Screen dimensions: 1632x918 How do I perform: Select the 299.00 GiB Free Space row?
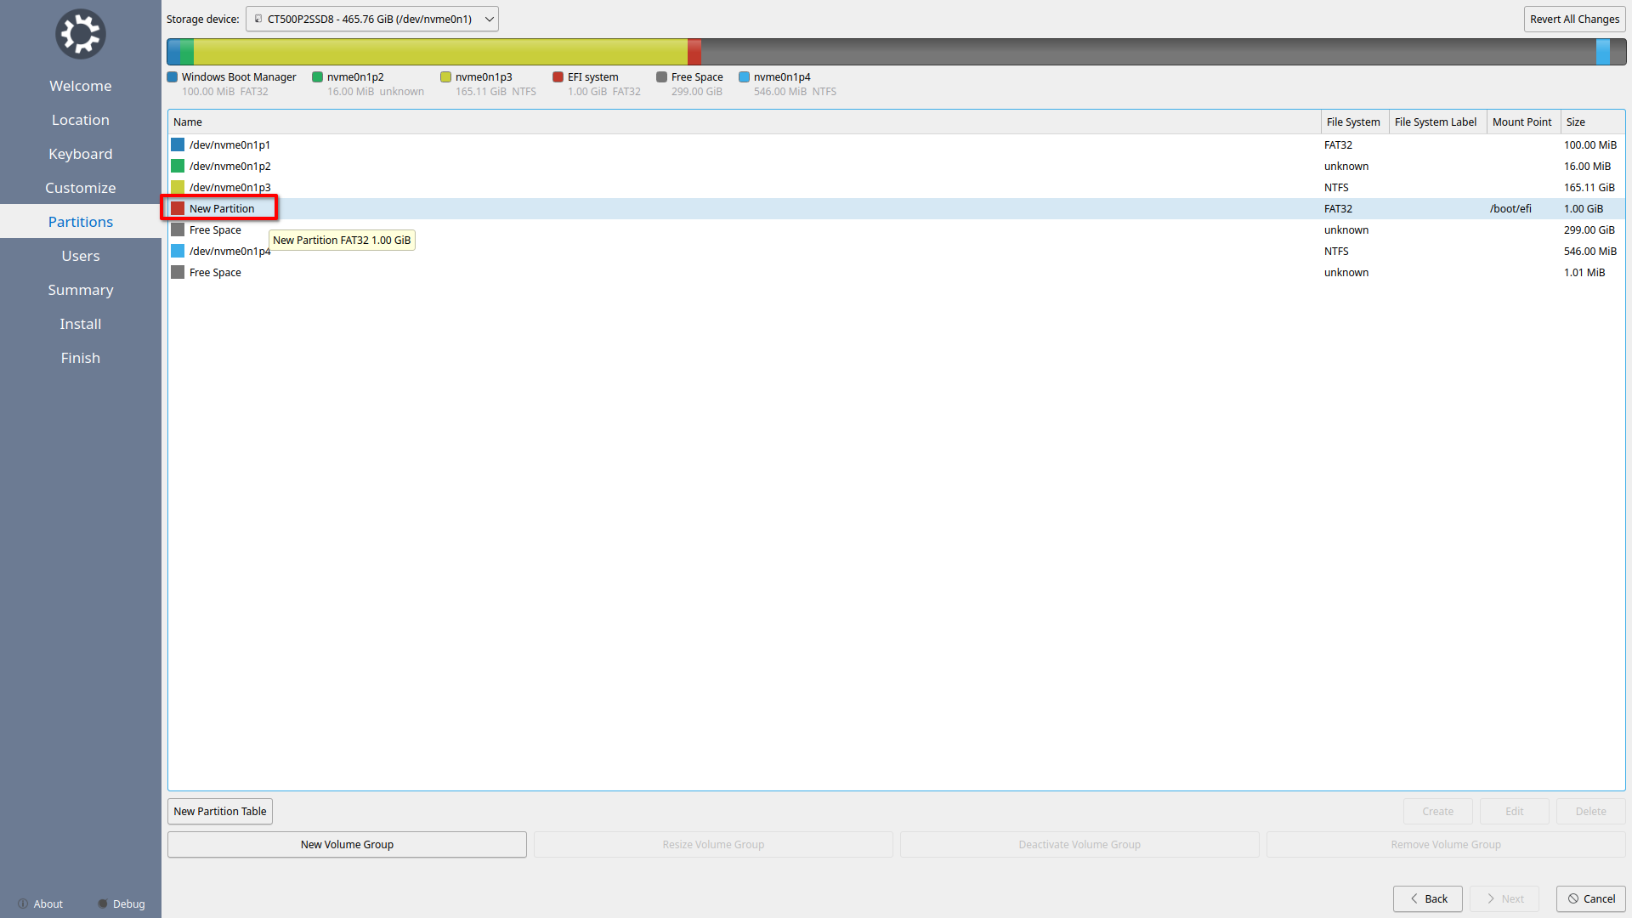(x=215, y=230)
